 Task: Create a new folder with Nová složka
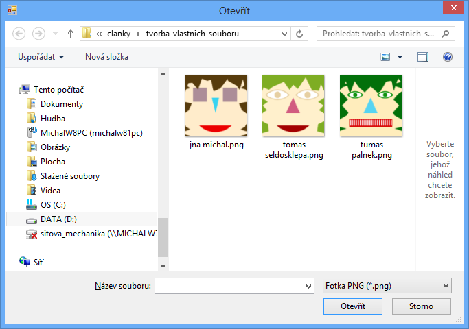coord(107,57)
